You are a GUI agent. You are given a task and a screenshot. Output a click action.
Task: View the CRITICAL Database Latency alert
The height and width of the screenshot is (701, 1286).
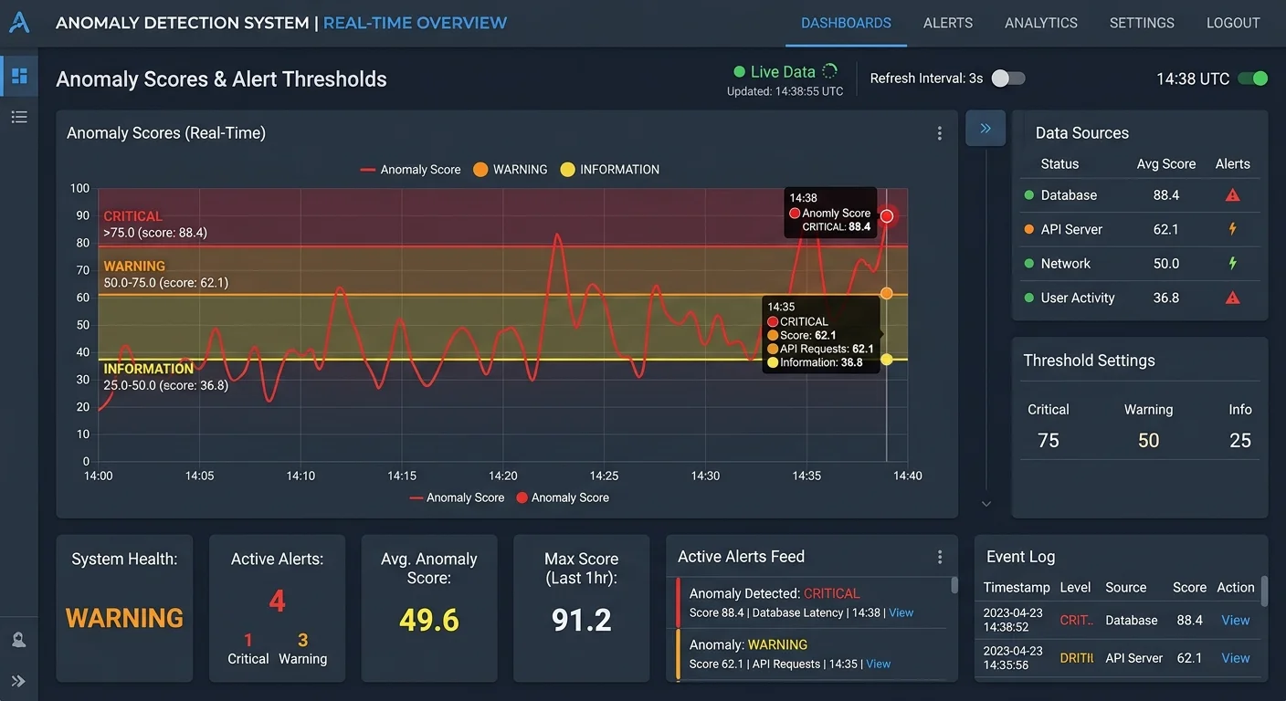901,613
